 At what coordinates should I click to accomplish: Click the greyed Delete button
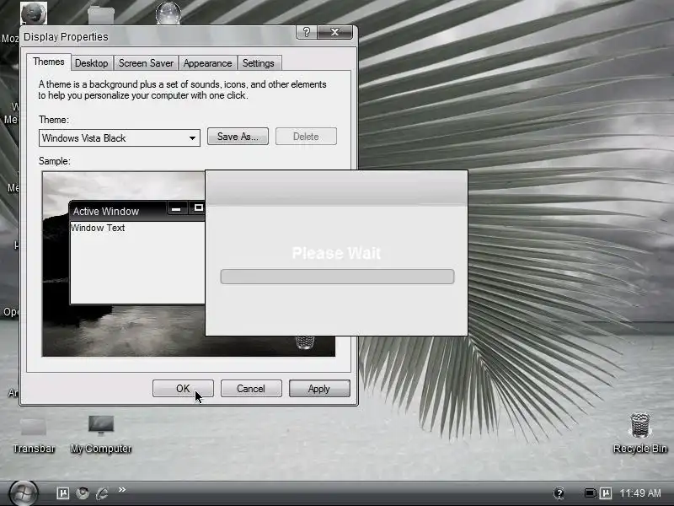[x=306, y=137]
